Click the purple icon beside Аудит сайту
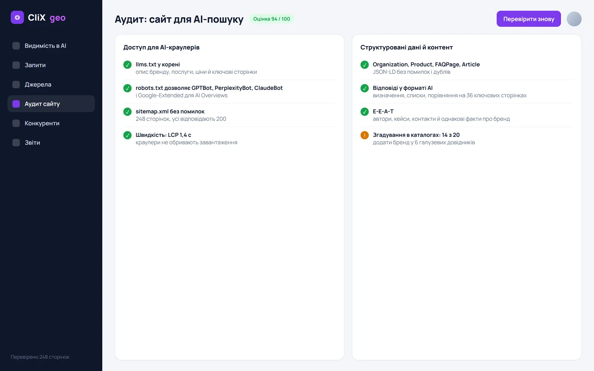The image size is (594, 371). pyautogui.click(x=16, y=104)
